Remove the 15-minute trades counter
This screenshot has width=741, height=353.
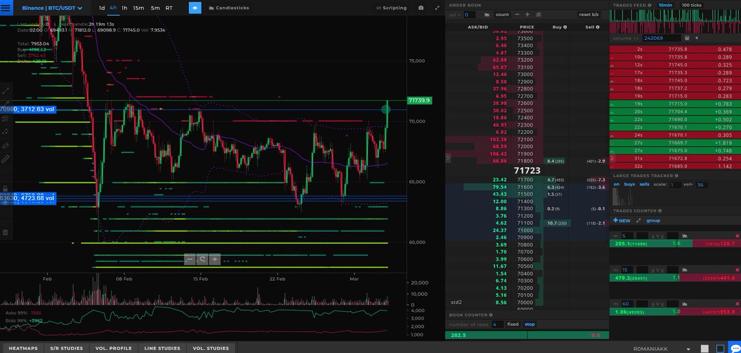tap(737, 270)
